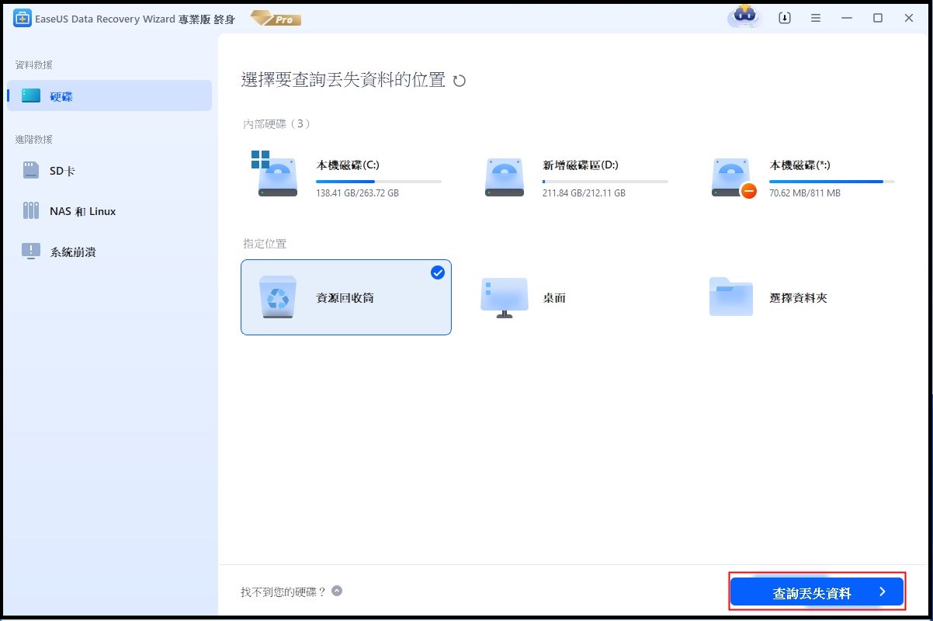Open the hamburger menu in title bar

click(x=816, y=18)
